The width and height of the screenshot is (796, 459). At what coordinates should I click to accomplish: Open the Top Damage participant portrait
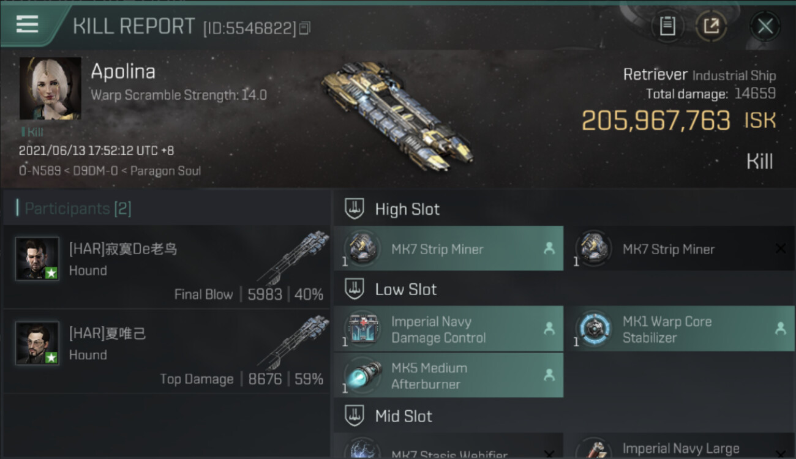(37, 343)
